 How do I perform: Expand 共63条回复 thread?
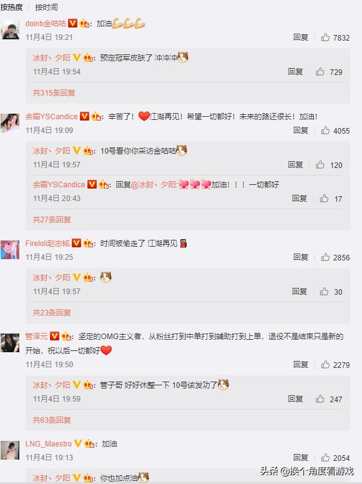(52, 420)
